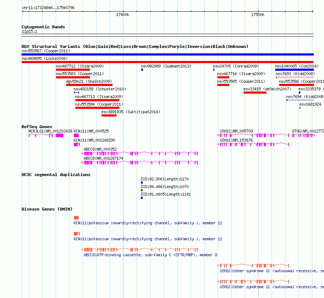This screenshot has height=298, width=324.
Task: Select segmental duplication %ID:92.906 Length:1170
Action: pyautogui.click(x=165, y=179)
